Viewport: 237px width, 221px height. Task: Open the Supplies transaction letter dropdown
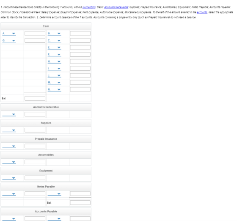coord(9,130)
